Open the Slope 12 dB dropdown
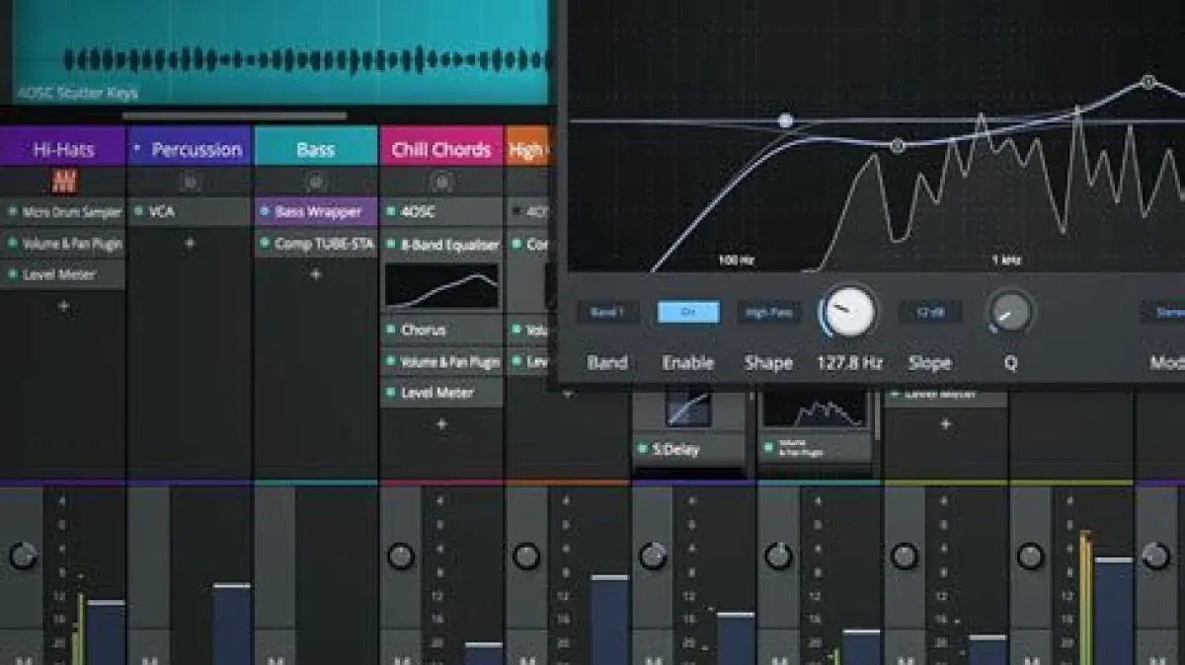Viewport: 1185px width, 665px height. click(x=929, y=313)
